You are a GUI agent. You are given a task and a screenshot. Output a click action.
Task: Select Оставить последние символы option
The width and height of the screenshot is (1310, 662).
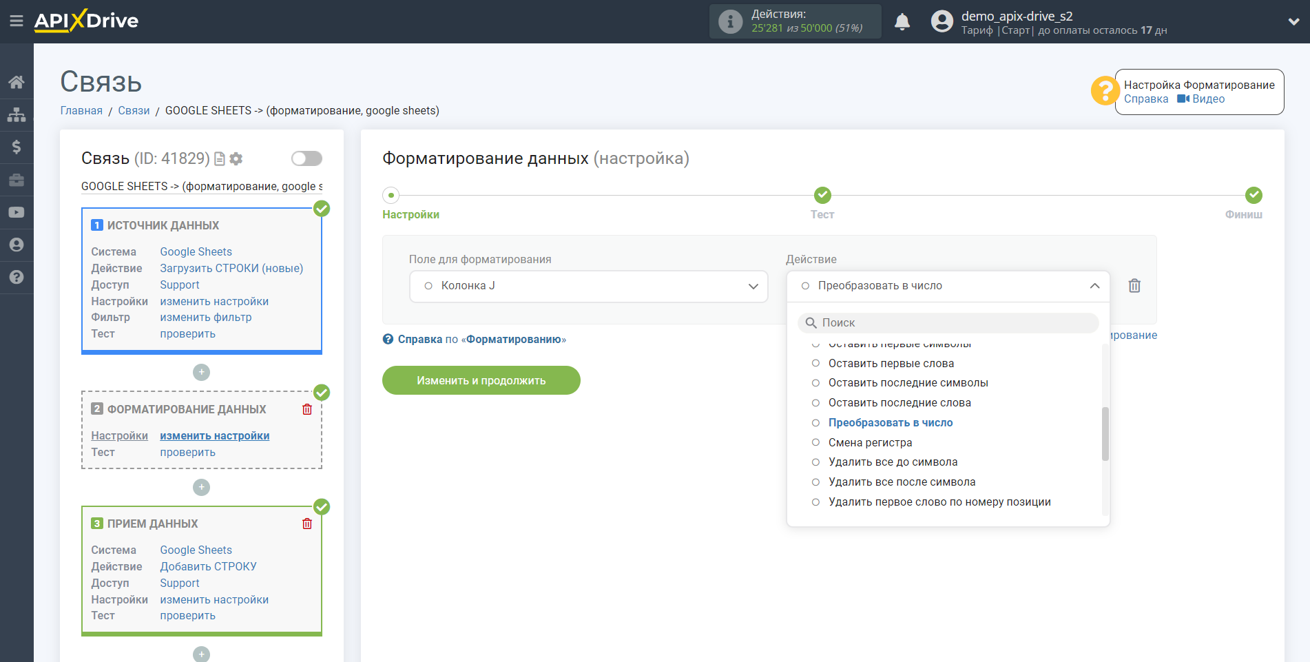908,383
